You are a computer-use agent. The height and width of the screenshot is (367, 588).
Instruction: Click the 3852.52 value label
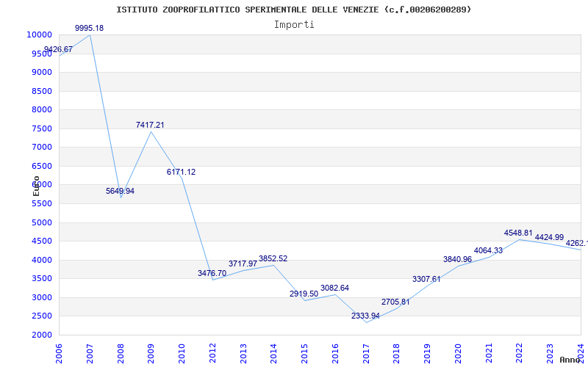click(x=273, y=259)
